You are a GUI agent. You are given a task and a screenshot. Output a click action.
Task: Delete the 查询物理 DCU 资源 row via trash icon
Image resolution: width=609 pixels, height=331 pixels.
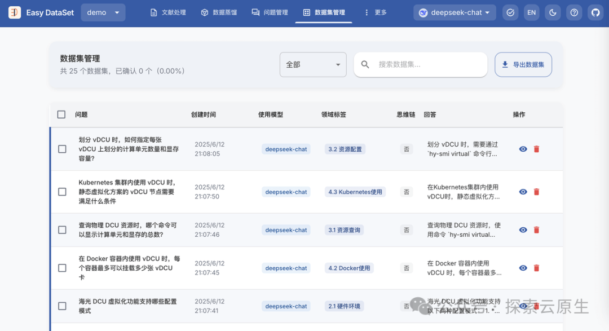[x=536, y=230]
